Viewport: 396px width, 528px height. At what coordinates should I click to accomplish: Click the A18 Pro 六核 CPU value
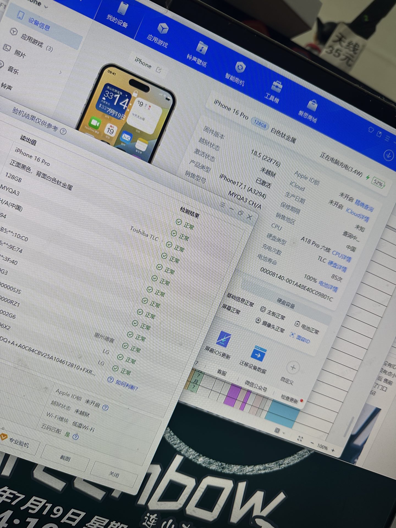(315, 245)
